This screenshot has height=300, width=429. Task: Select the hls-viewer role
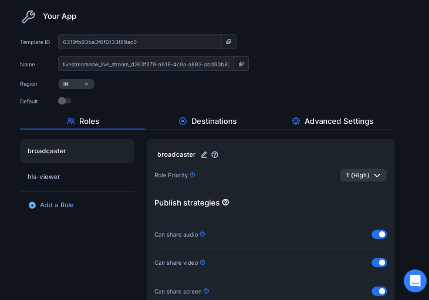77,177
